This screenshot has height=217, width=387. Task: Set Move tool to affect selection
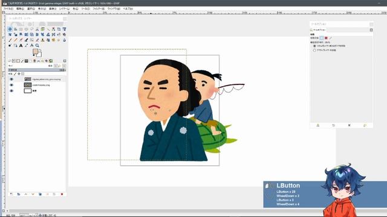coord(326,38)
